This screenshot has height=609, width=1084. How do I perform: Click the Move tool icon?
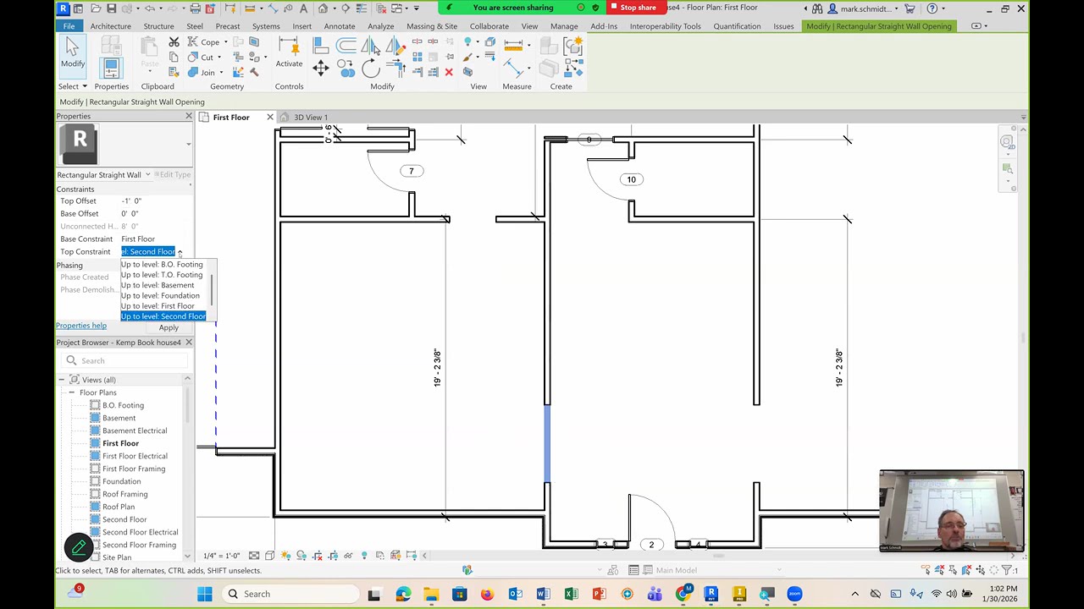click(320, 69)
